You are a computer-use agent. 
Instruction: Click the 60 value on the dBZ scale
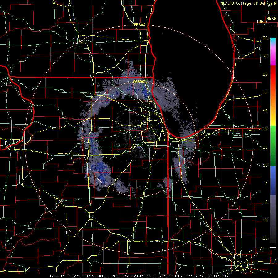(265, 74)
